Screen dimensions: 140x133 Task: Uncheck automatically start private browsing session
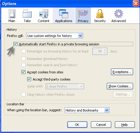(15, 44)
